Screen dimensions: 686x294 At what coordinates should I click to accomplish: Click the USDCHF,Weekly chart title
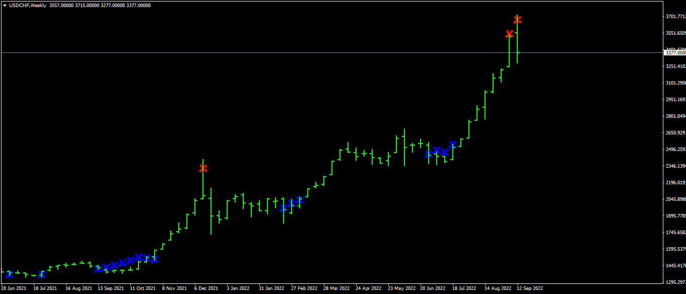point(27,6)
